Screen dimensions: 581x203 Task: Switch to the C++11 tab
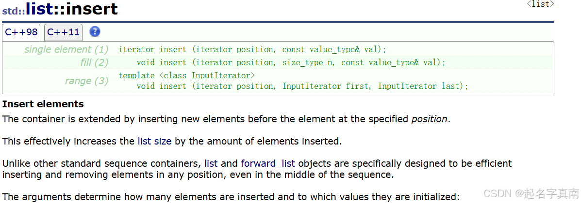(x=64, y=32)
